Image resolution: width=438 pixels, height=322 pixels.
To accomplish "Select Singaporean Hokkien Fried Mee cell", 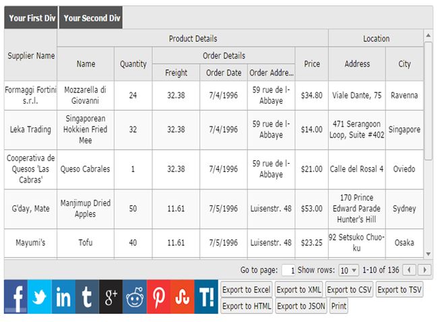I will coord(86,129).
